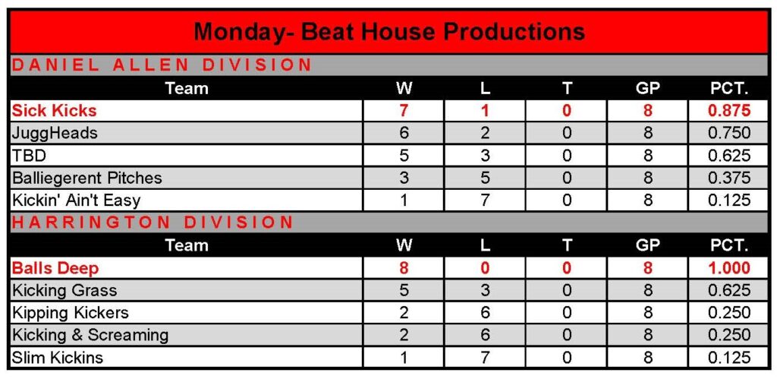Viewport: 777px width, 379px height.
Task: Open the JuggHeads team row
Action: tap(55, 133)
